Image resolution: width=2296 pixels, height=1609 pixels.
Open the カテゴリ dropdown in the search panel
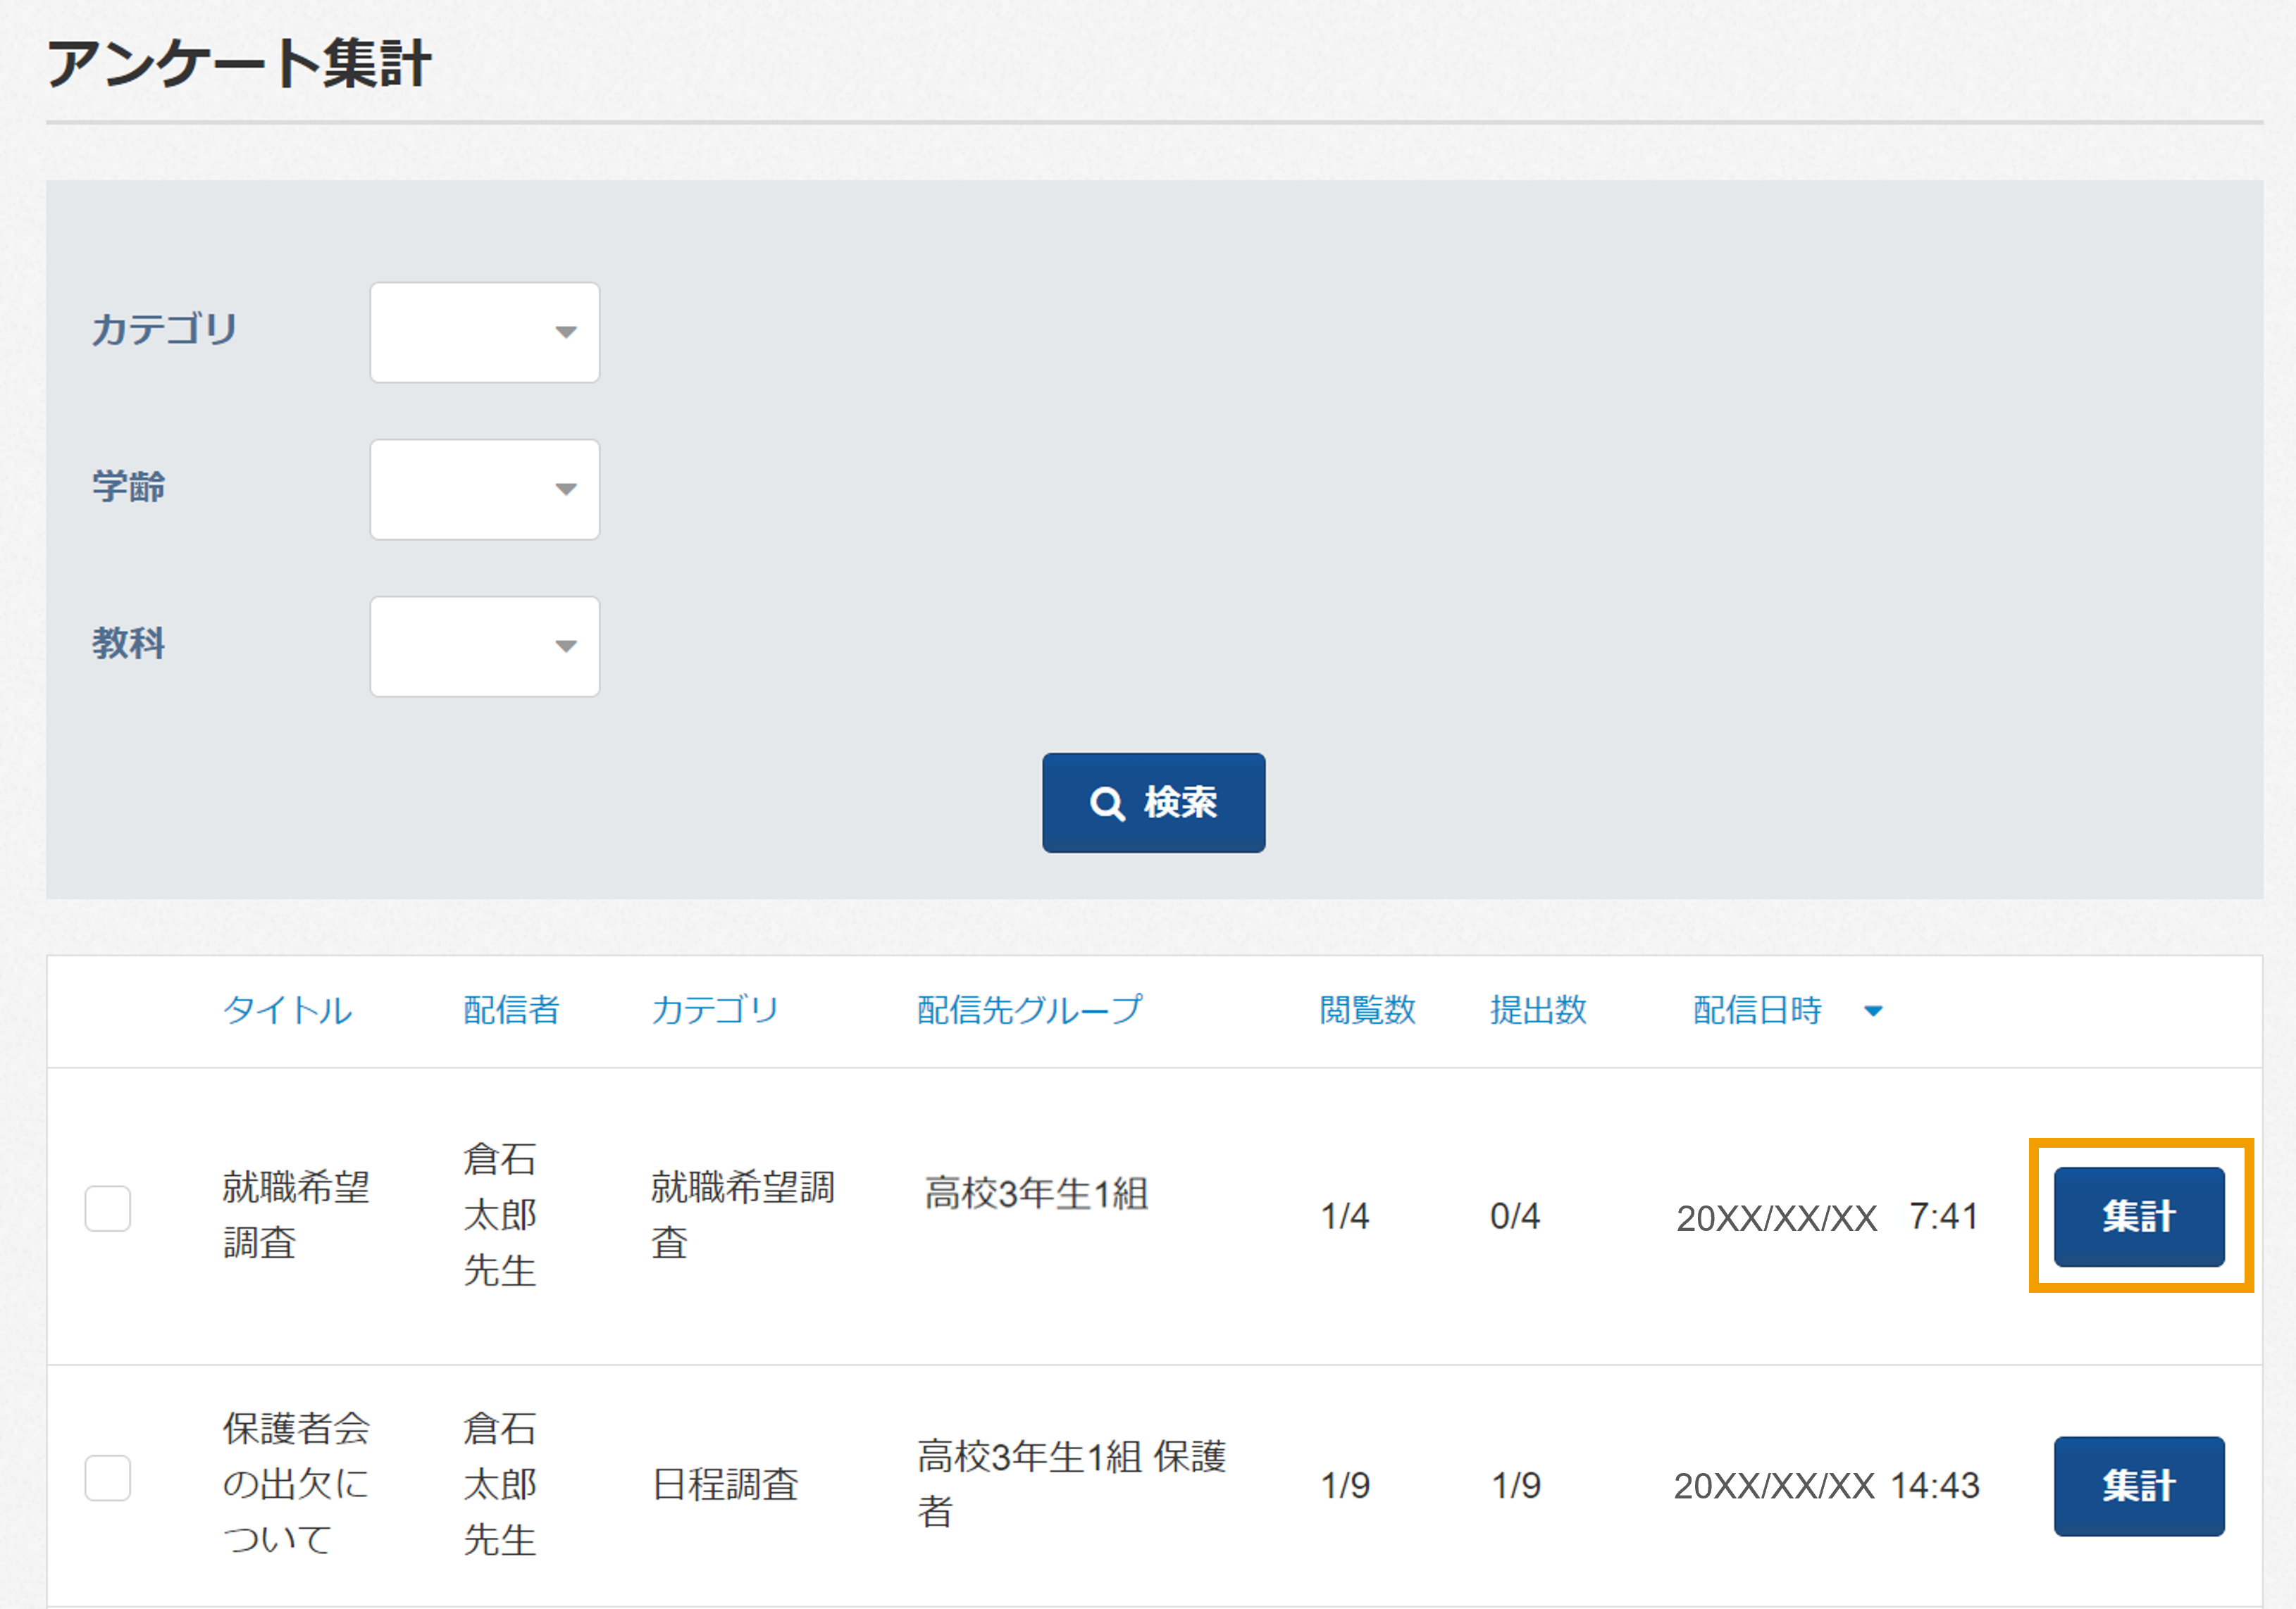point(485,333)
